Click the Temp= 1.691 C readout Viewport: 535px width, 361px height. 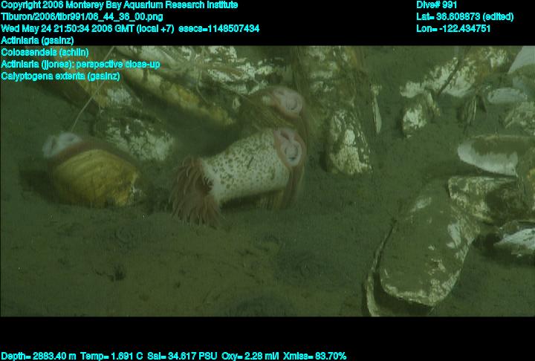pyautogui.click(x=111, y=357)
